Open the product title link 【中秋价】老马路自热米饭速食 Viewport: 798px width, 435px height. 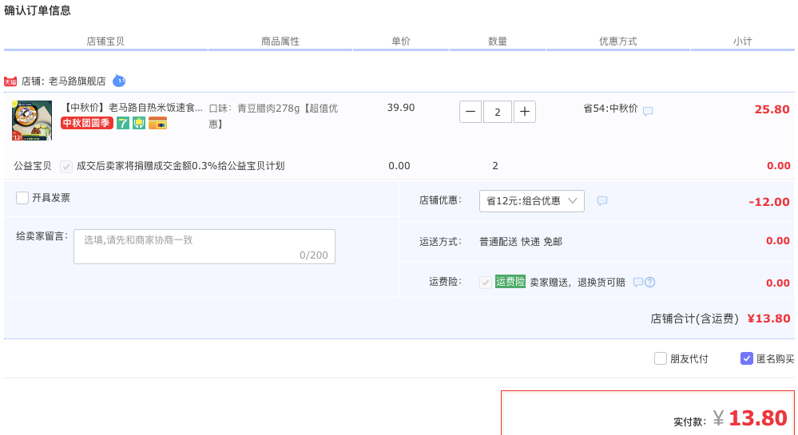pyautogui.click(x=133, y=108)
